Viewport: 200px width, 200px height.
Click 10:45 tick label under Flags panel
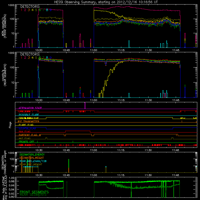tap(66, 150)
